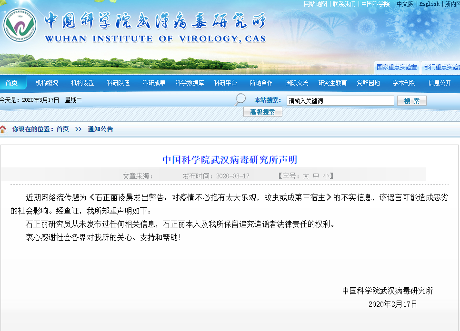Click the home icon in breadcrumb
Image resolution: width=460 pixels, height=331 pixels.
(3, 129)
